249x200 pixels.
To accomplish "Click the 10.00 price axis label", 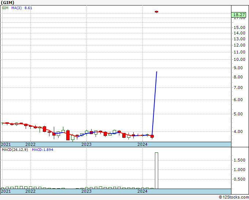I will [x=239, y=59].
